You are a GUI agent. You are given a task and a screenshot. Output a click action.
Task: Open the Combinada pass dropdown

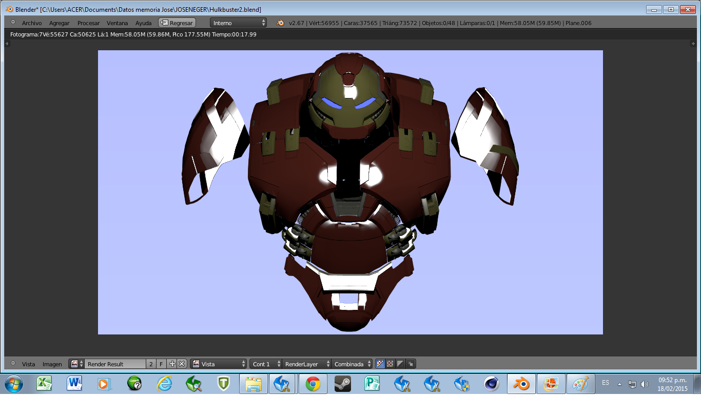pos(352,364)
